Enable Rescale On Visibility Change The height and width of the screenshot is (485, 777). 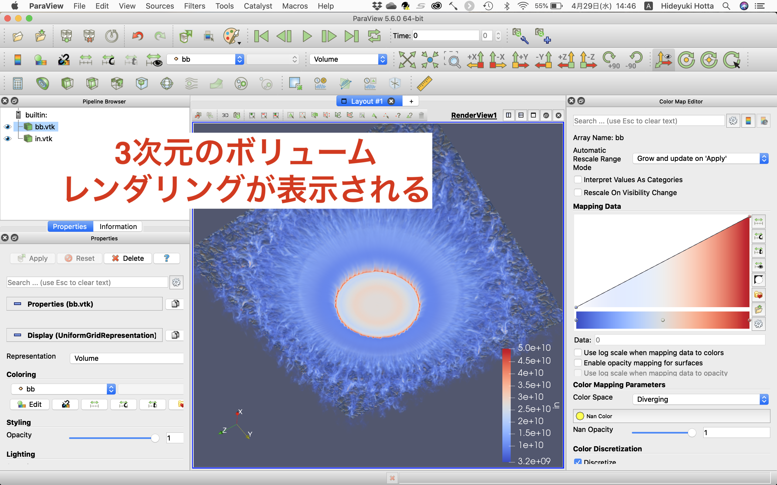(x=578, y=192)
